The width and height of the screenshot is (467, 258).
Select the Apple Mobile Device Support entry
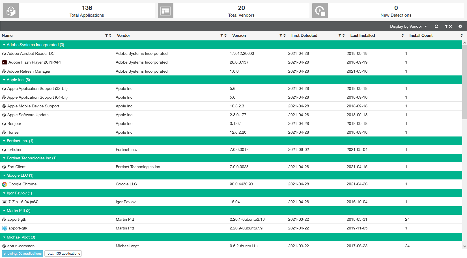pyautogui.click(x=33, y=106)
